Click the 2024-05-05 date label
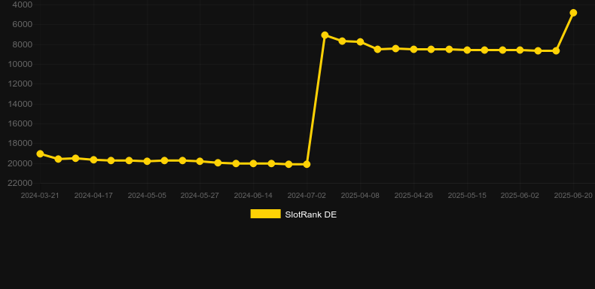This screenshot has height=289, width=595. pyautogui.click(x=147, y=196)
